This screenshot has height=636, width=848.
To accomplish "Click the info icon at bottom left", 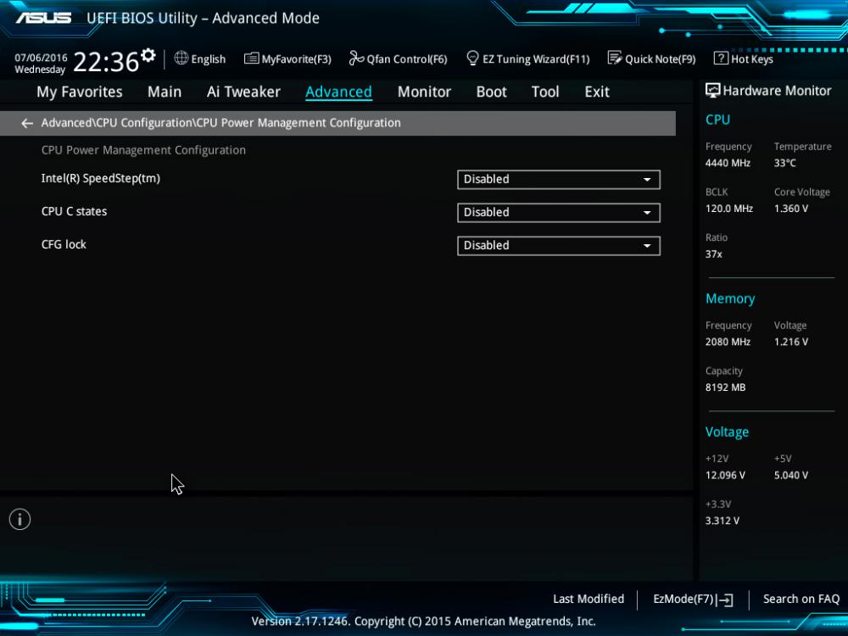I will click(20, 519).
